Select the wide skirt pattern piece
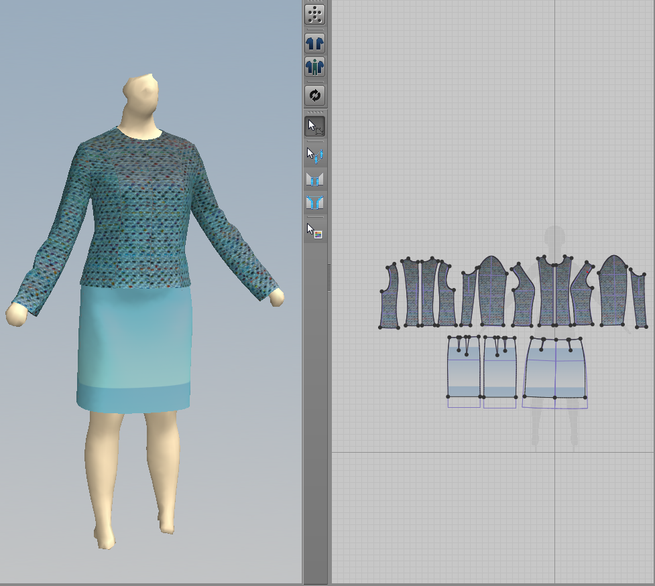Screen dimensions: 655x586 point(554,367)
